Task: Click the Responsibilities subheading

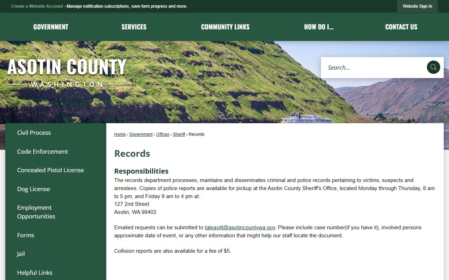Action: (x=141, y=171)
